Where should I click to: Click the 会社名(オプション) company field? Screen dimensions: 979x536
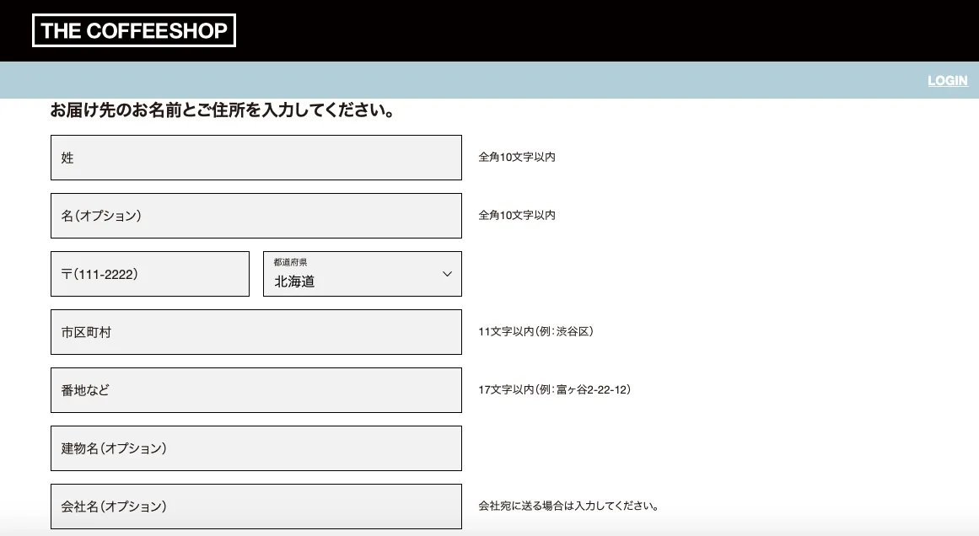256,506
